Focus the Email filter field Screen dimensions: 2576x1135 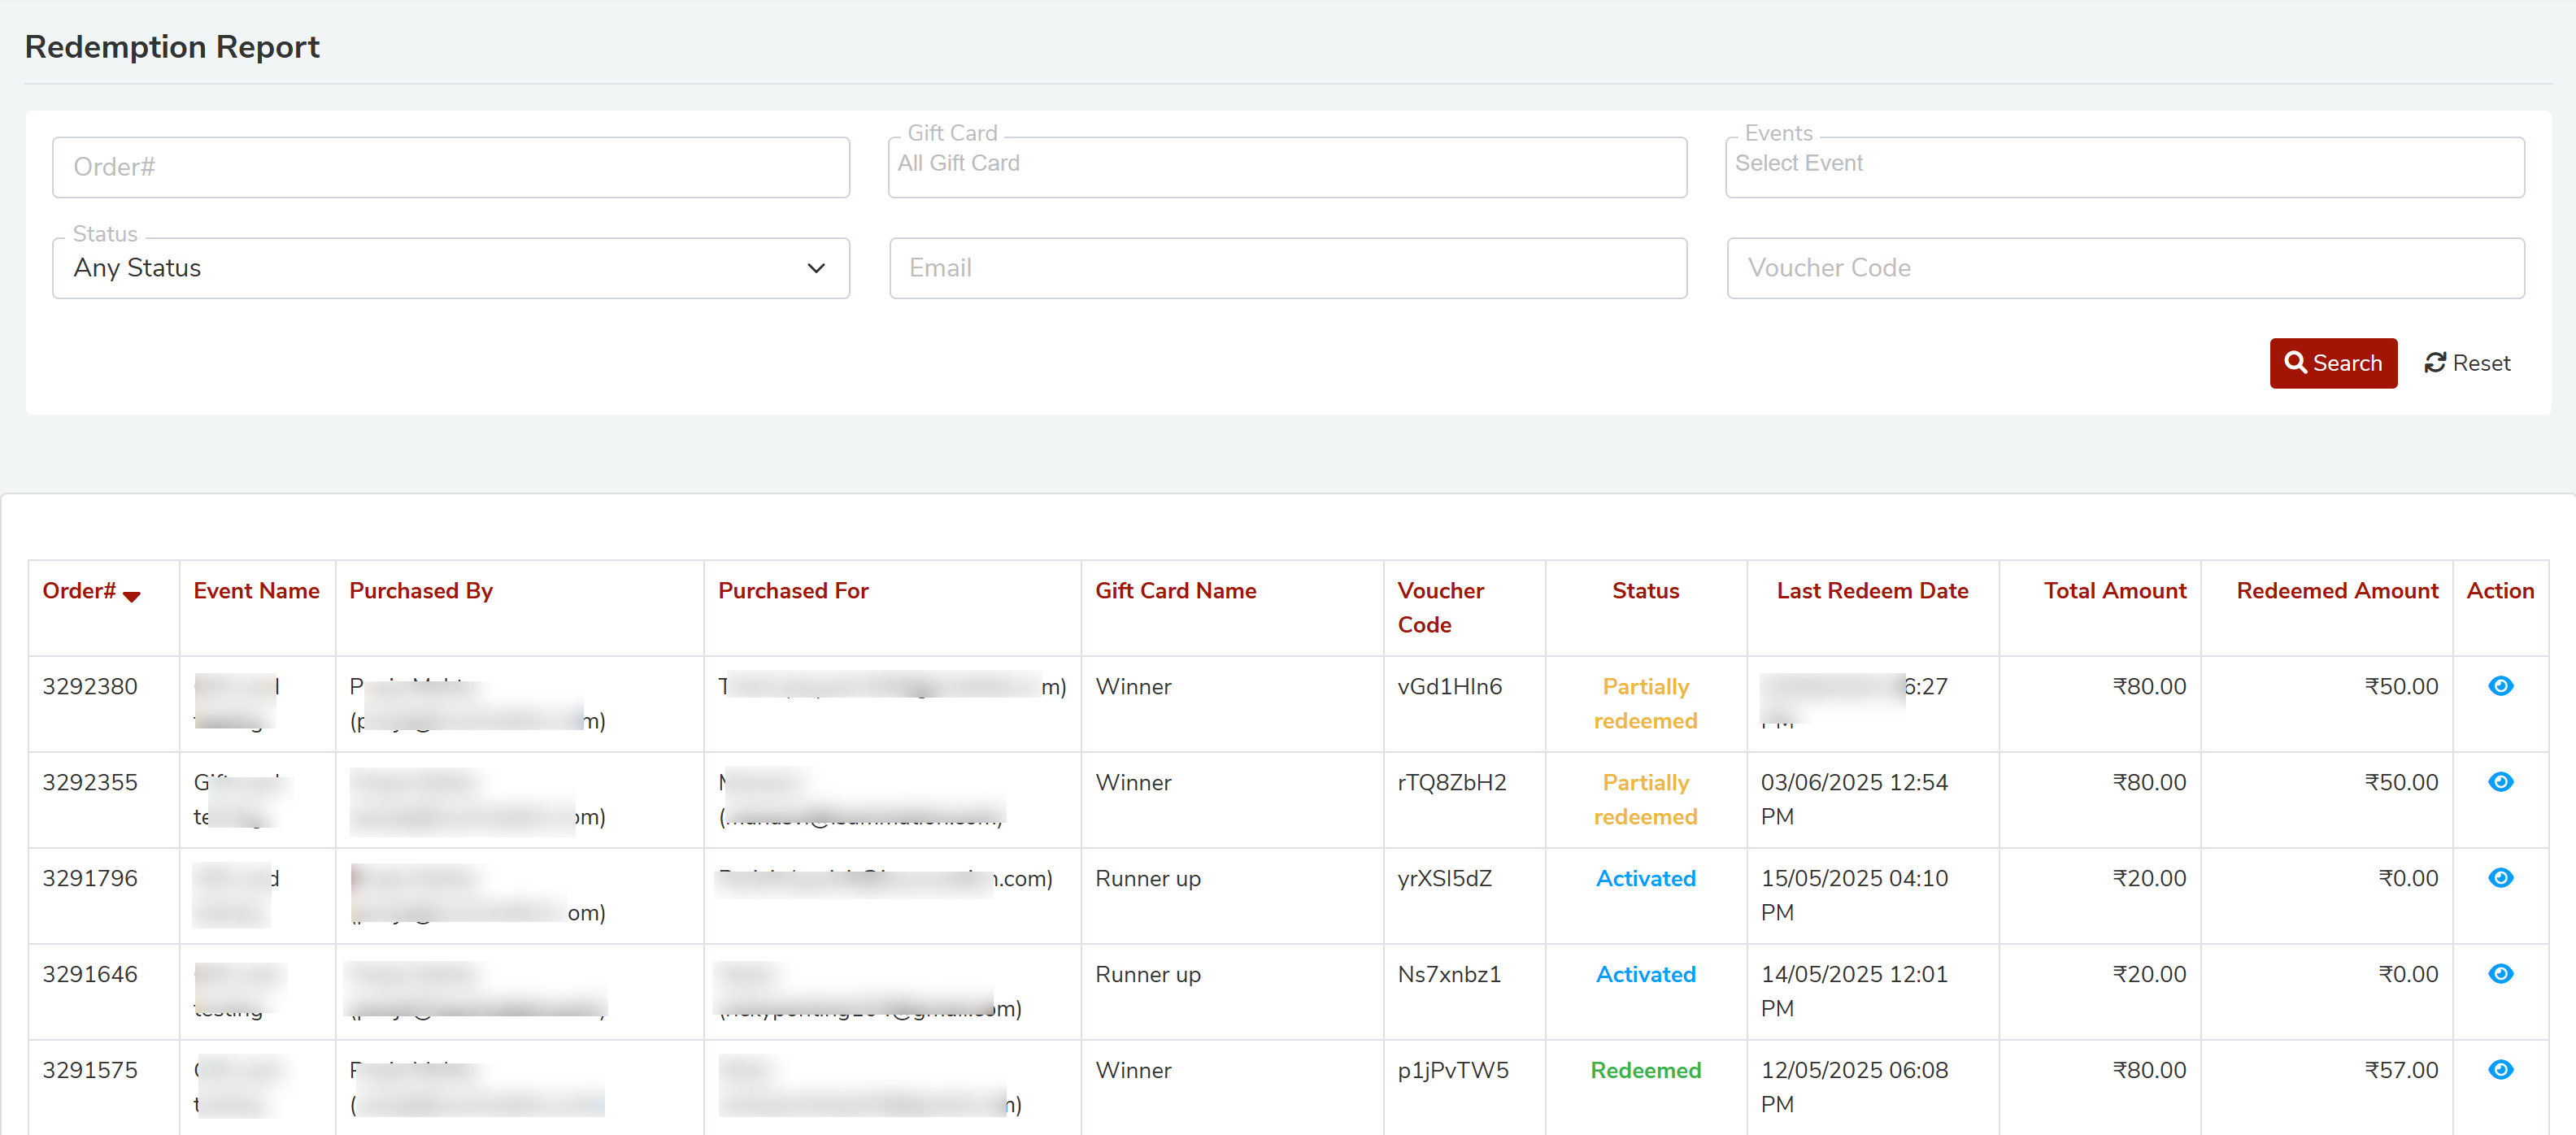1287,268
